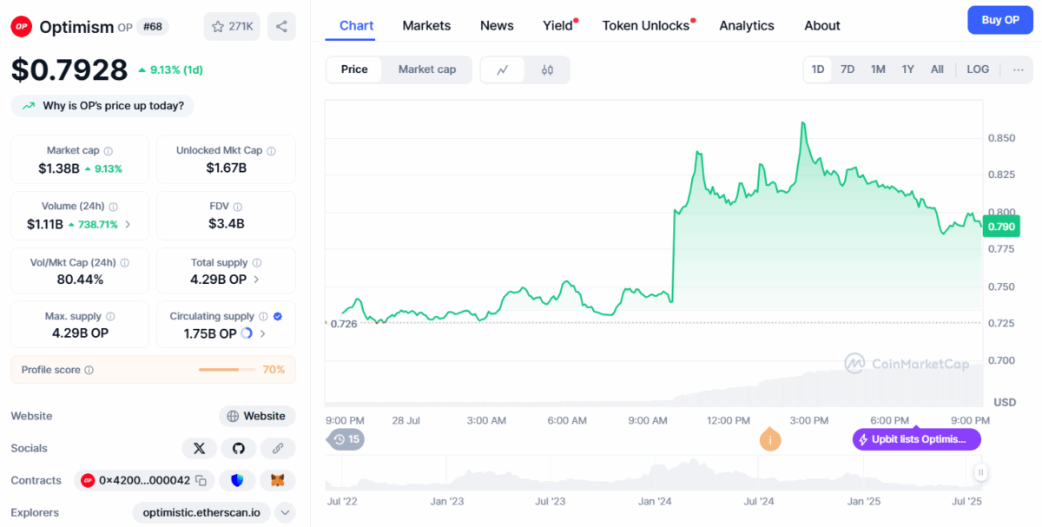1042x527 pixels.
Task: Click info icon beside Total supply
Action: point(256,262)
